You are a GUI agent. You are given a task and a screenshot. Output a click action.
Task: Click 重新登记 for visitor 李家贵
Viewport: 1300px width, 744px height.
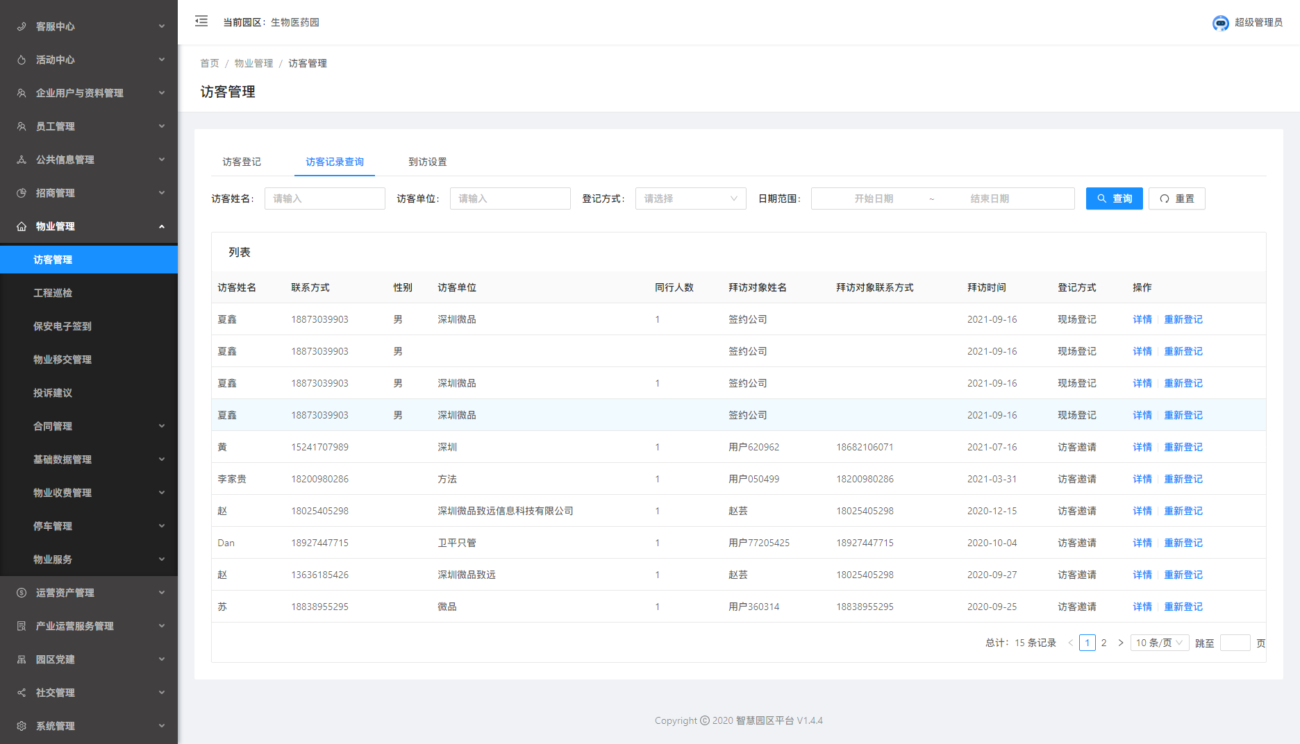point(1183,479)
